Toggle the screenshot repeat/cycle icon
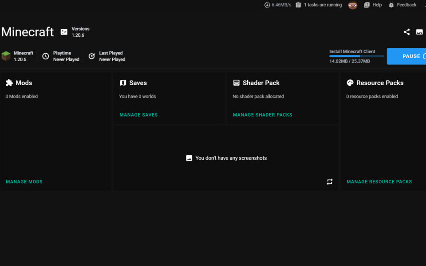 point(330,182)
